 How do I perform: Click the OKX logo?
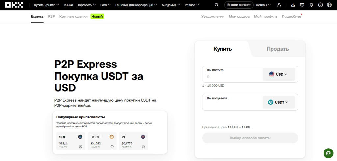(x=14, y=5)
